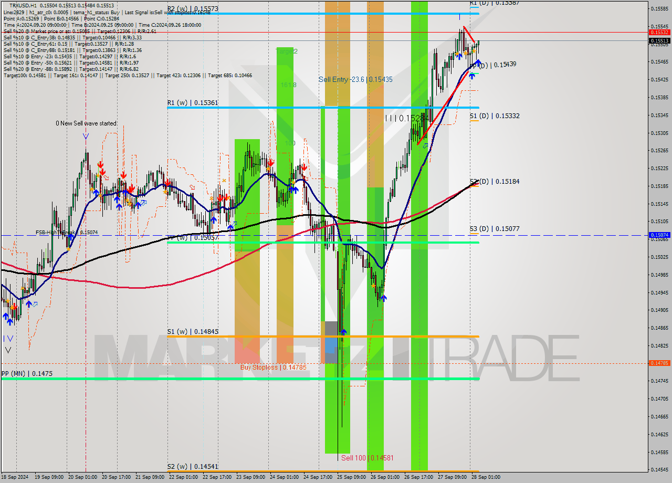Viewport: 672px width, 483px height.
Task: Click the 'Sell %10 @ C_Entry88: 0.15181' line
Action: tap(72, 50)
